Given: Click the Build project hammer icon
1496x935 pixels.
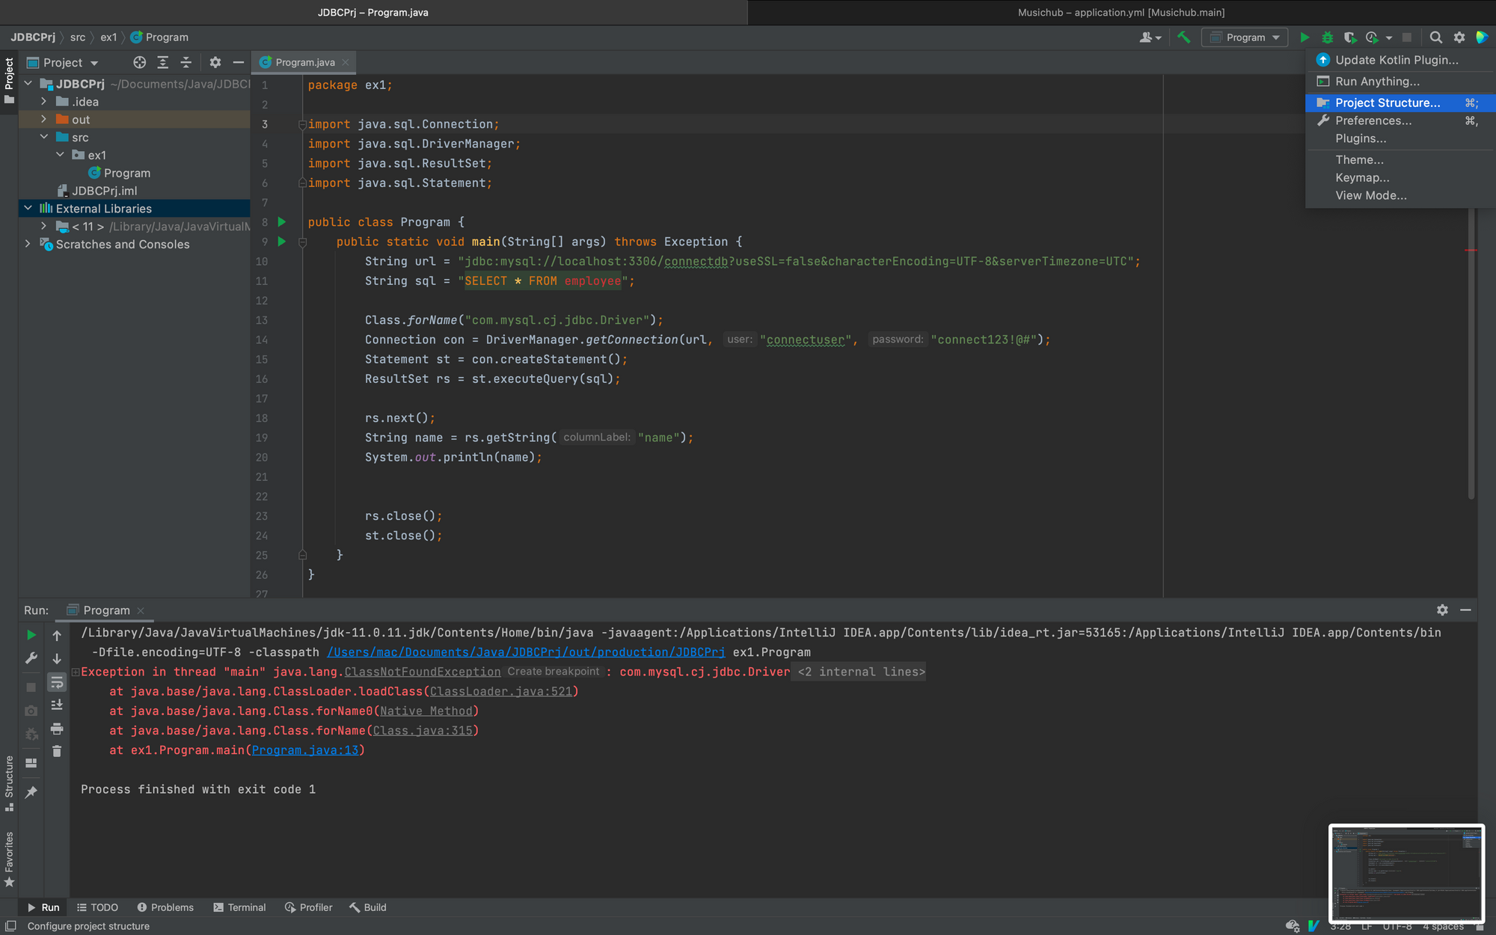Looking at the screenshot, I should [1183, 37].
